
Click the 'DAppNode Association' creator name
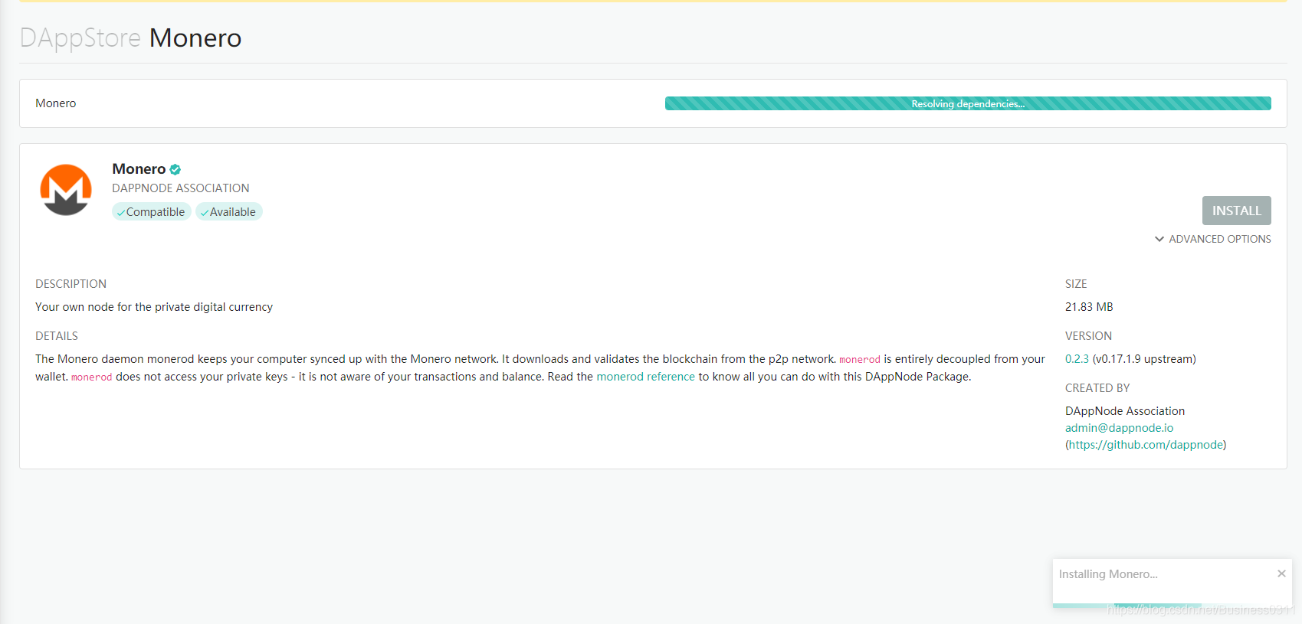coord(1125,411)
